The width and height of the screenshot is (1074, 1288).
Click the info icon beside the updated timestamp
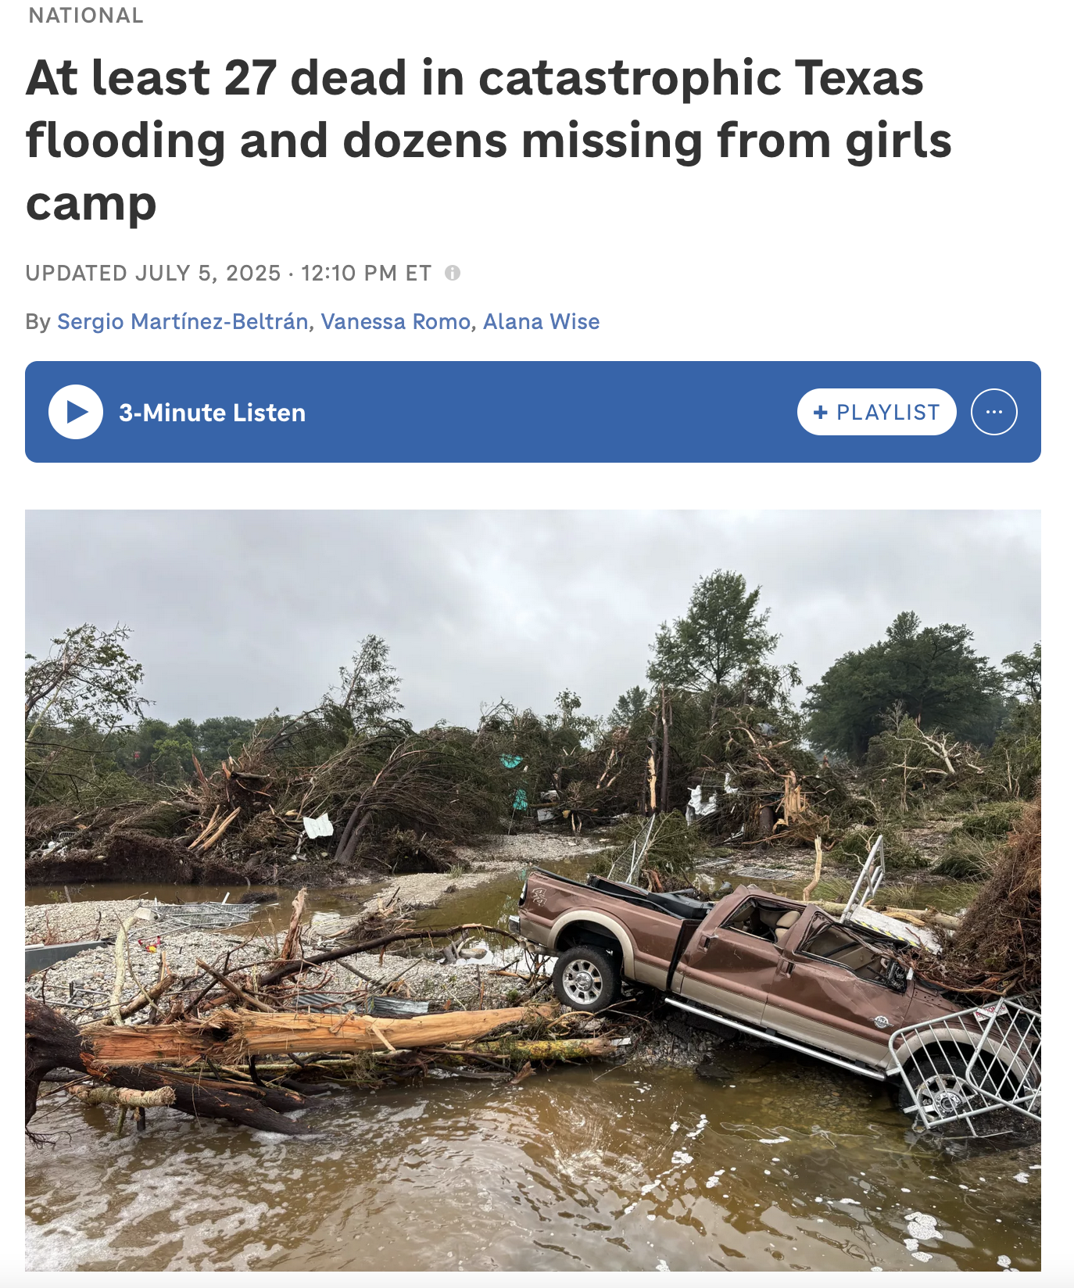point(453,273)
